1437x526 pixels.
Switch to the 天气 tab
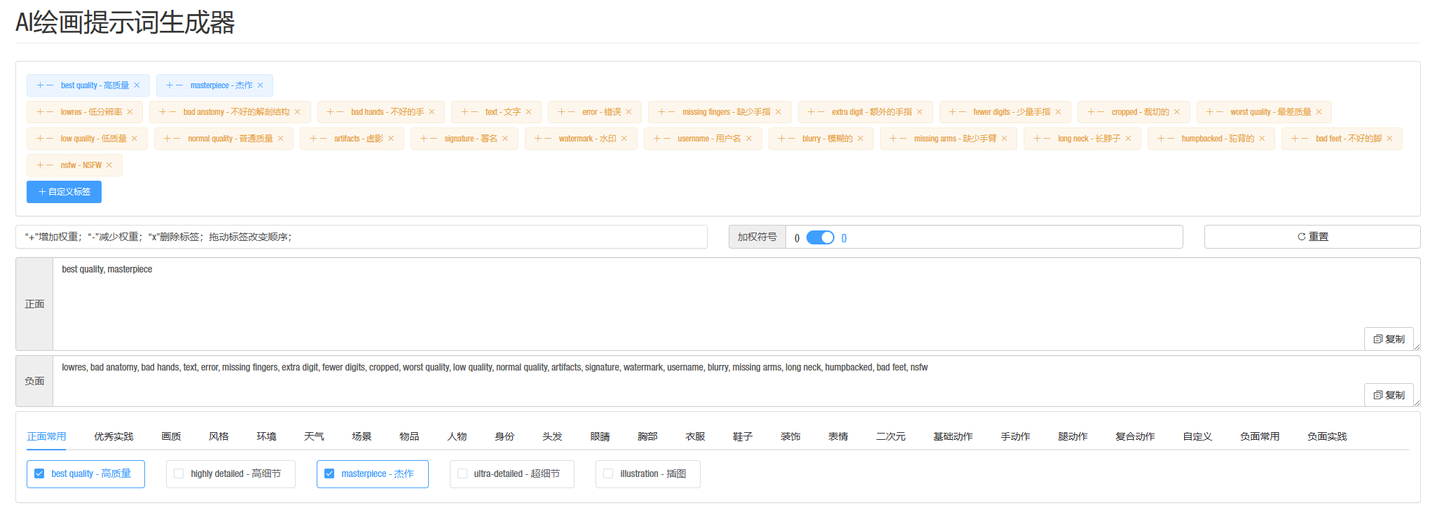[314, 436]
